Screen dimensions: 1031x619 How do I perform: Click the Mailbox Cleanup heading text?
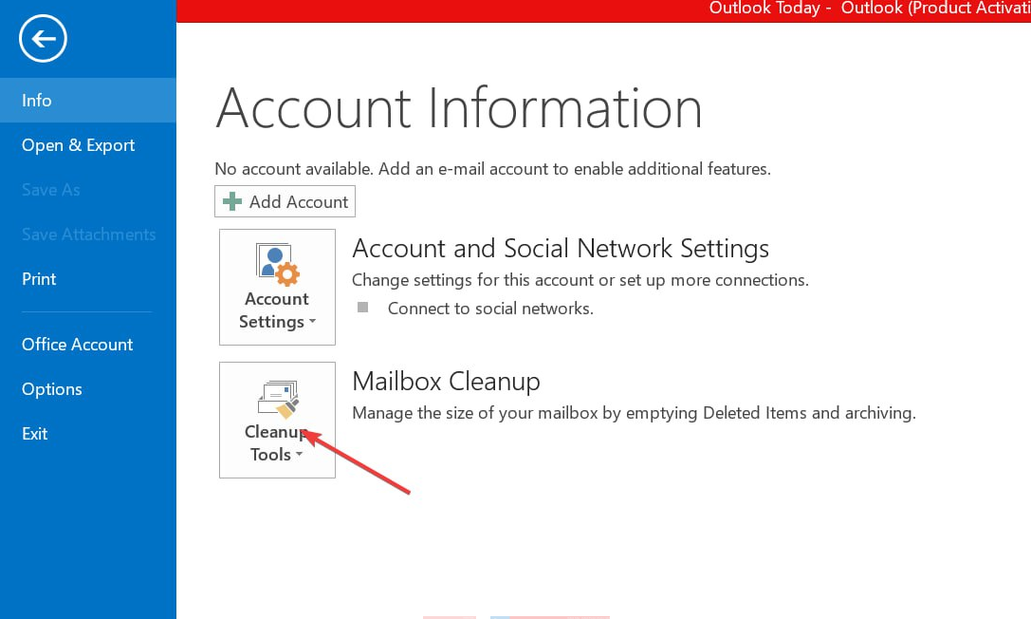click(446, 381)
